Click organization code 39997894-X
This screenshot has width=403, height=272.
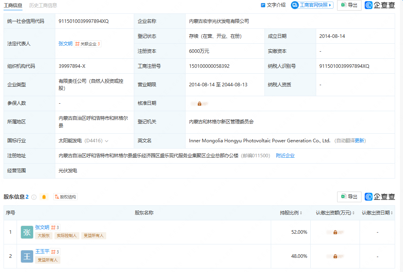72,66
